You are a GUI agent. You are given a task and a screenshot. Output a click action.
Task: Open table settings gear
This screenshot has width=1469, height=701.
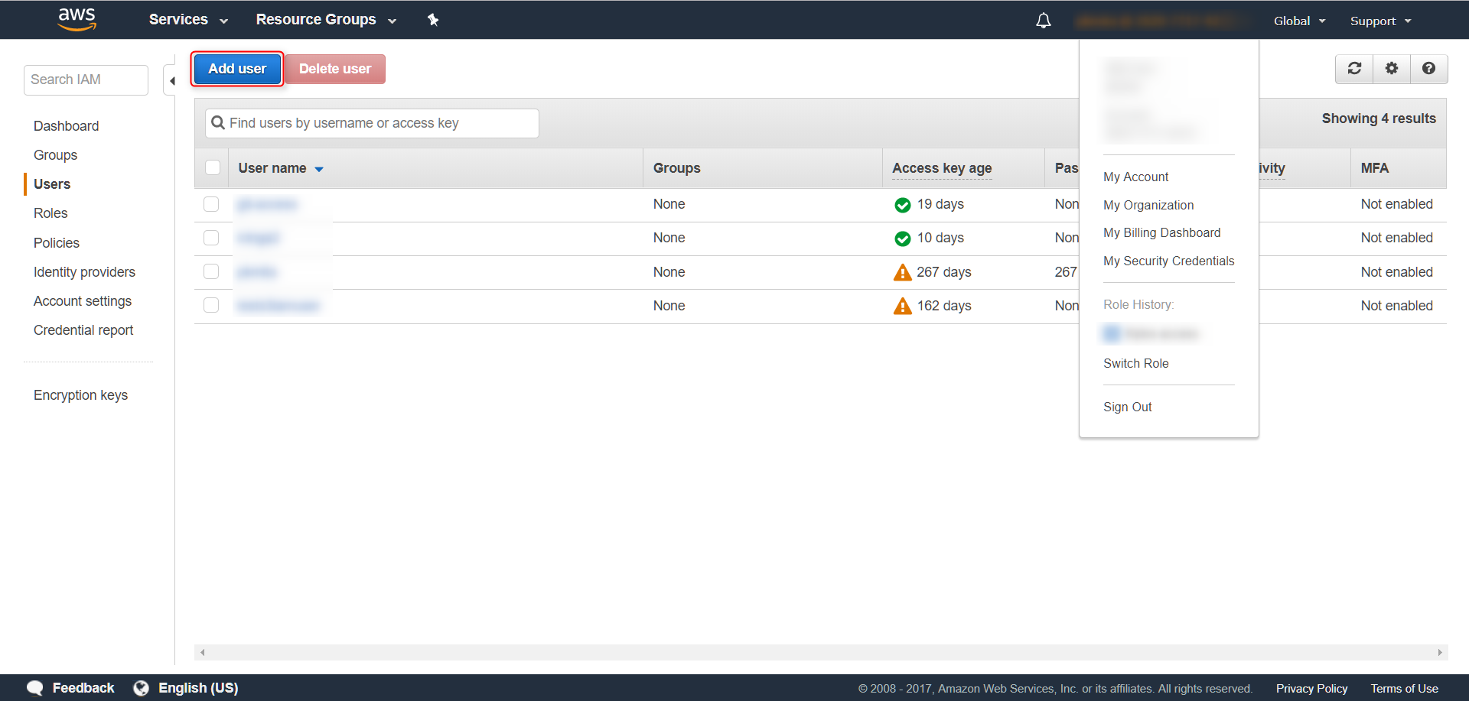coord(1392,69)
